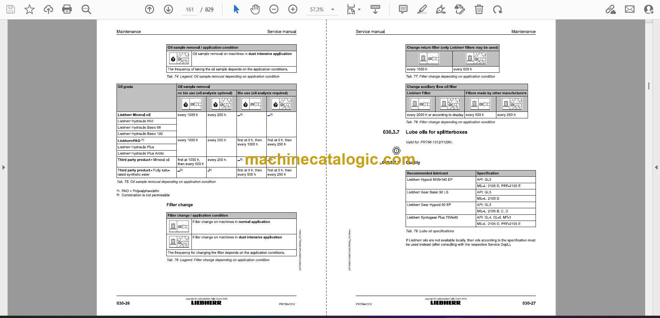The width and height of the screenshot is (660, 318).
Task: Click page number '030-27' footer
Action: 529,303
